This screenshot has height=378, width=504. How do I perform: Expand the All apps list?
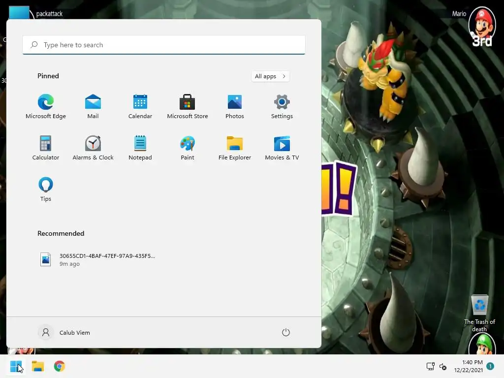tap(270, 76)
